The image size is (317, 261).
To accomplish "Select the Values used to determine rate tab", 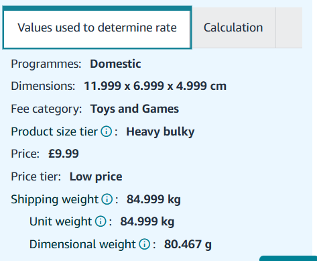I will (97, 28).
